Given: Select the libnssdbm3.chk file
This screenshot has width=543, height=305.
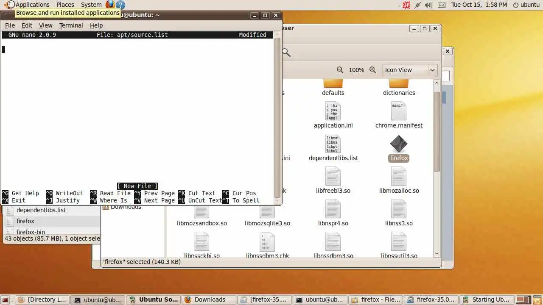Looking at the screenshot, I should (267, 241).
